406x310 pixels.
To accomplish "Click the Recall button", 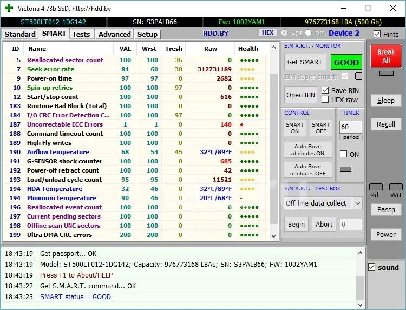I will (x=386, y=124).
